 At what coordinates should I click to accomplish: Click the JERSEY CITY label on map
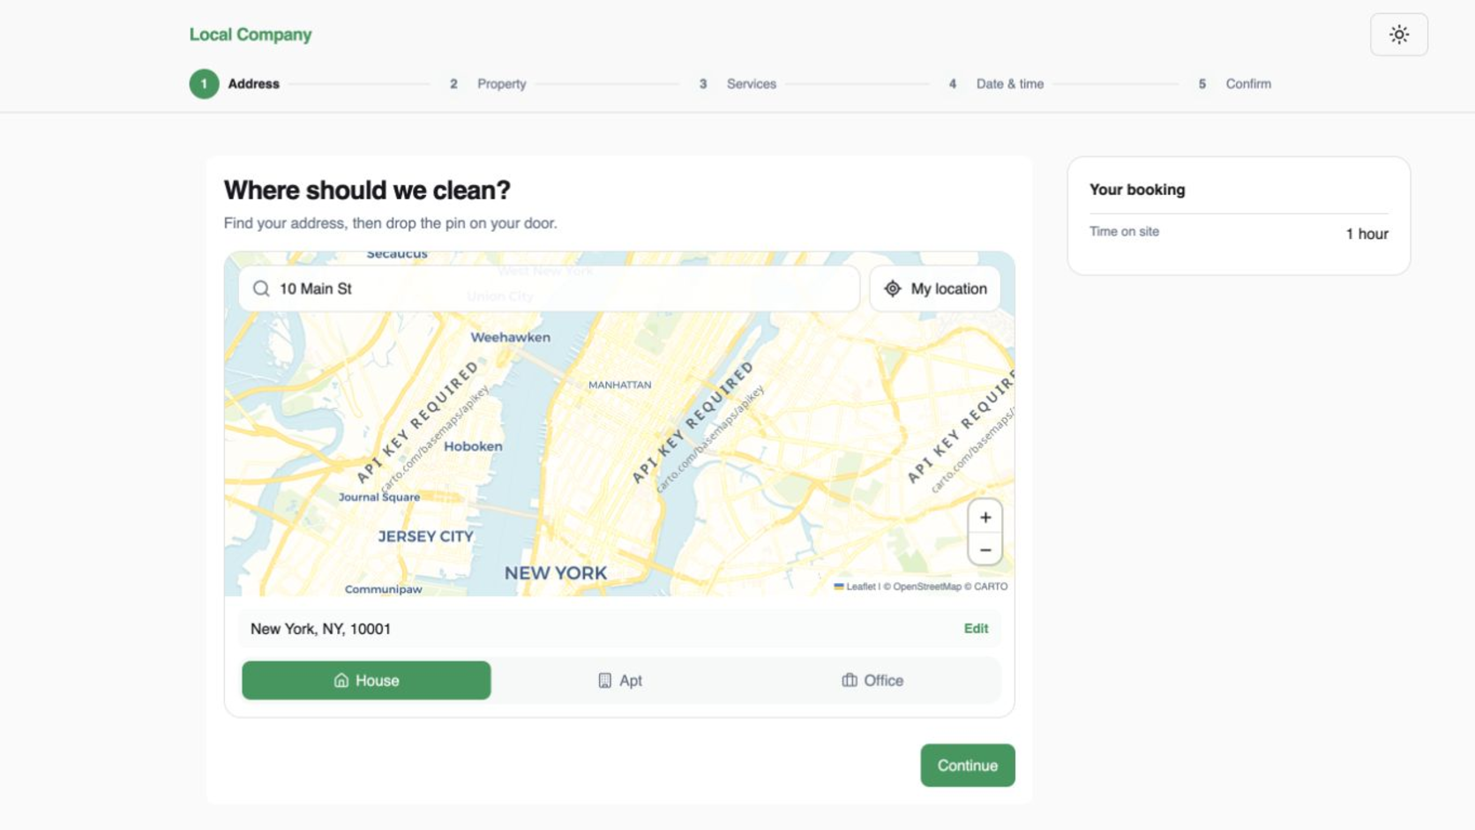[425, 536]
